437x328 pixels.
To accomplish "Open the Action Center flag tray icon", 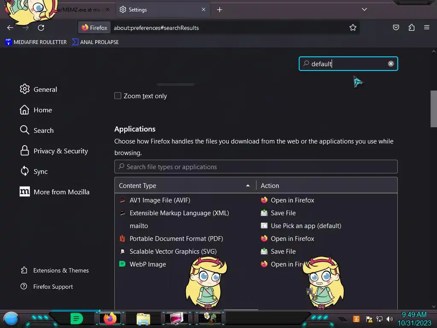I will (369, 319).
